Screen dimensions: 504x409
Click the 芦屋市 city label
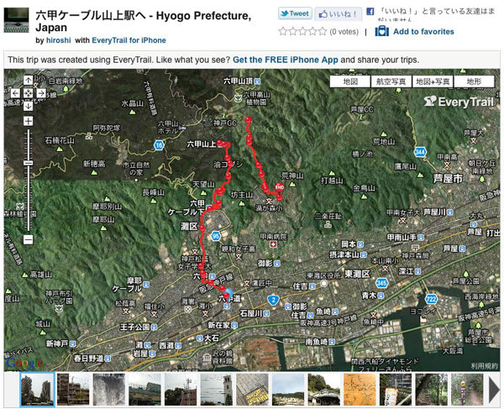(x=448, y=178)
